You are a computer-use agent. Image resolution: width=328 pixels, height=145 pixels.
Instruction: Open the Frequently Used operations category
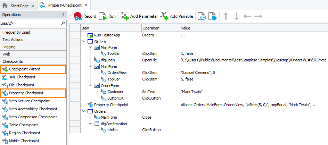[x=16, y=32]
